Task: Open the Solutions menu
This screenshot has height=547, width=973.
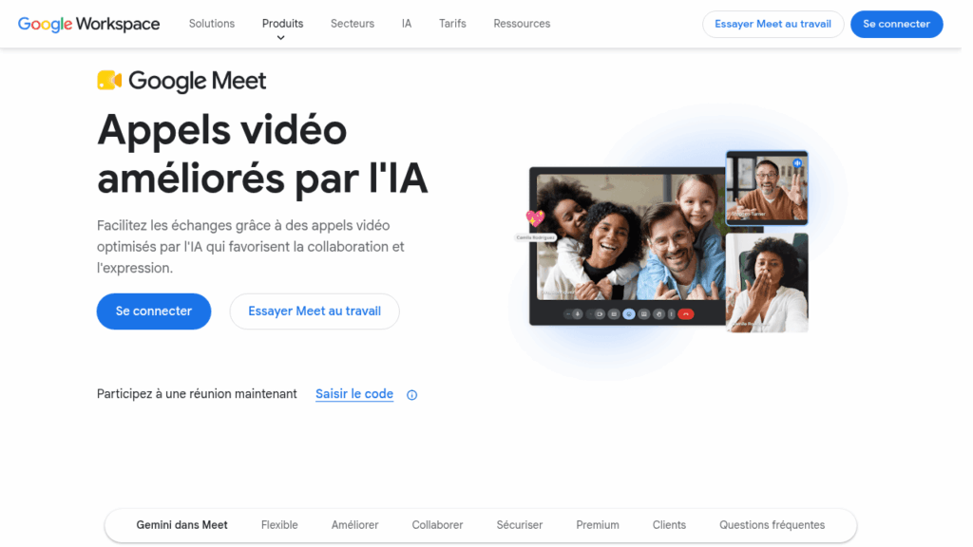Action: pyautogui.click(x=212, y=24)
